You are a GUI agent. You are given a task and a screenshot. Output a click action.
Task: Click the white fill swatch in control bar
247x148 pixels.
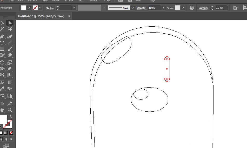(x=24, y=8)
